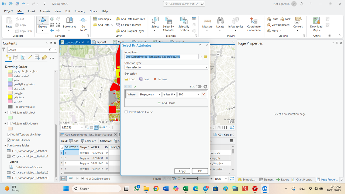Turn on the A02_jamiat85_Houzeh layer
This screenshot has height=194, width=345.
9,124
